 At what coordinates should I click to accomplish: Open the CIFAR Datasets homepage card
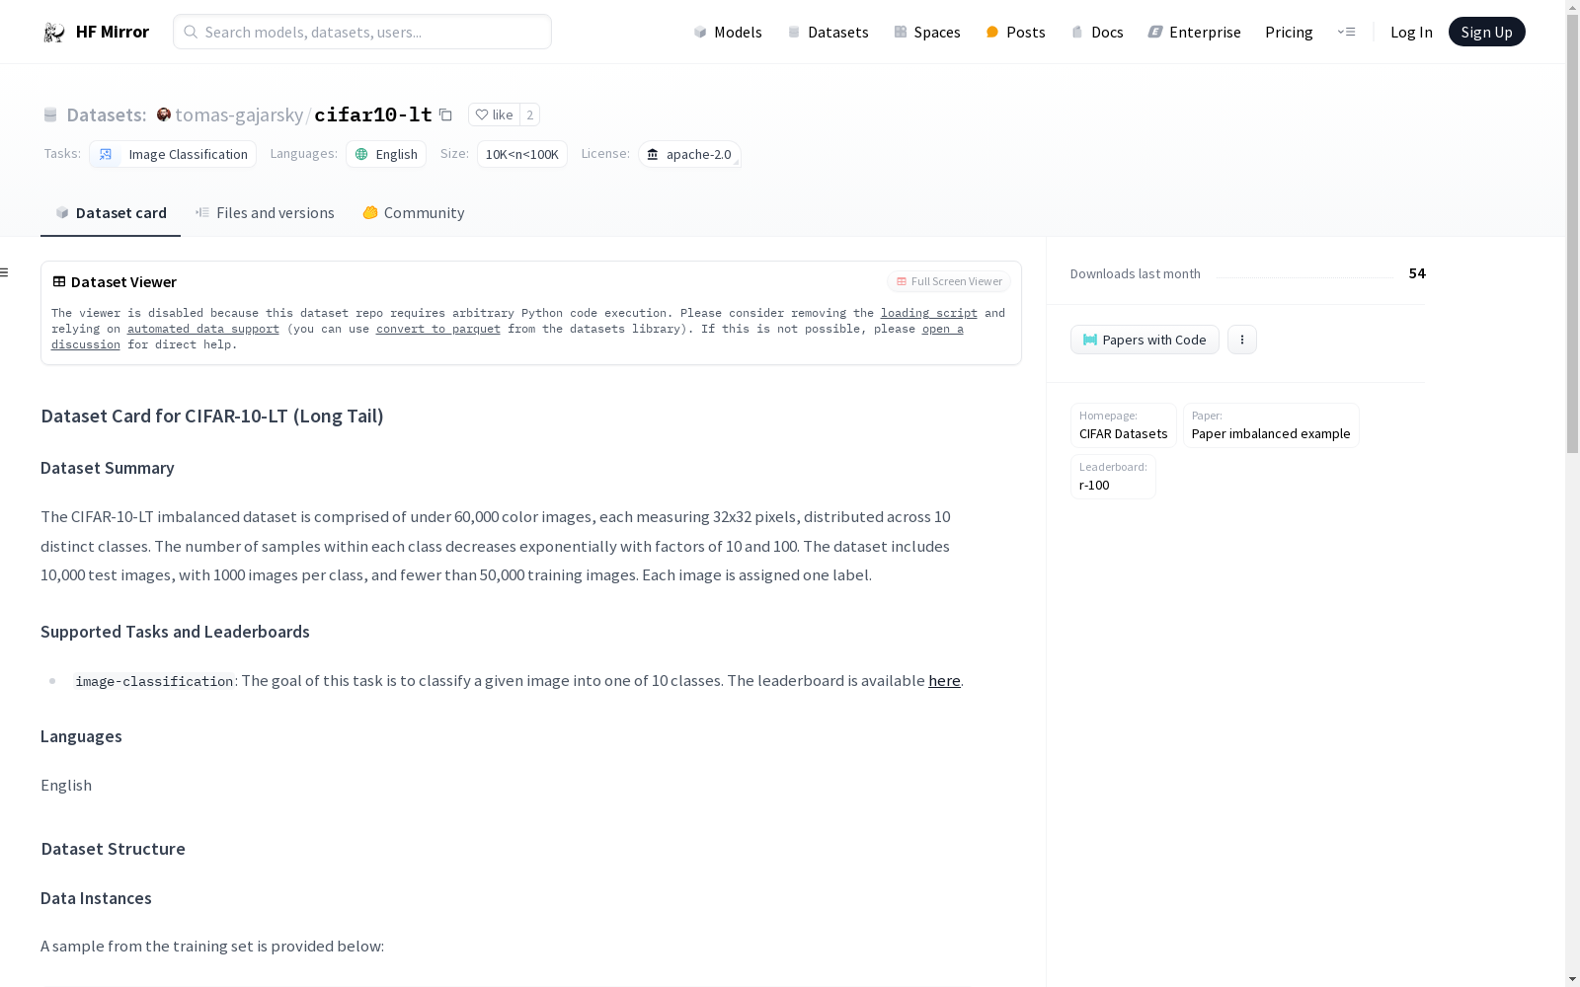[1123, 425]
